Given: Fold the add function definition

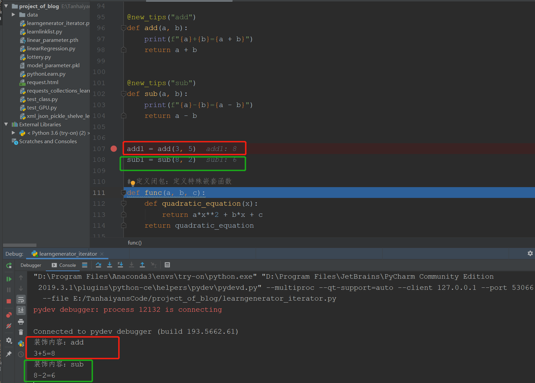Looking at the screenshot, I should [x=123, y=28].
